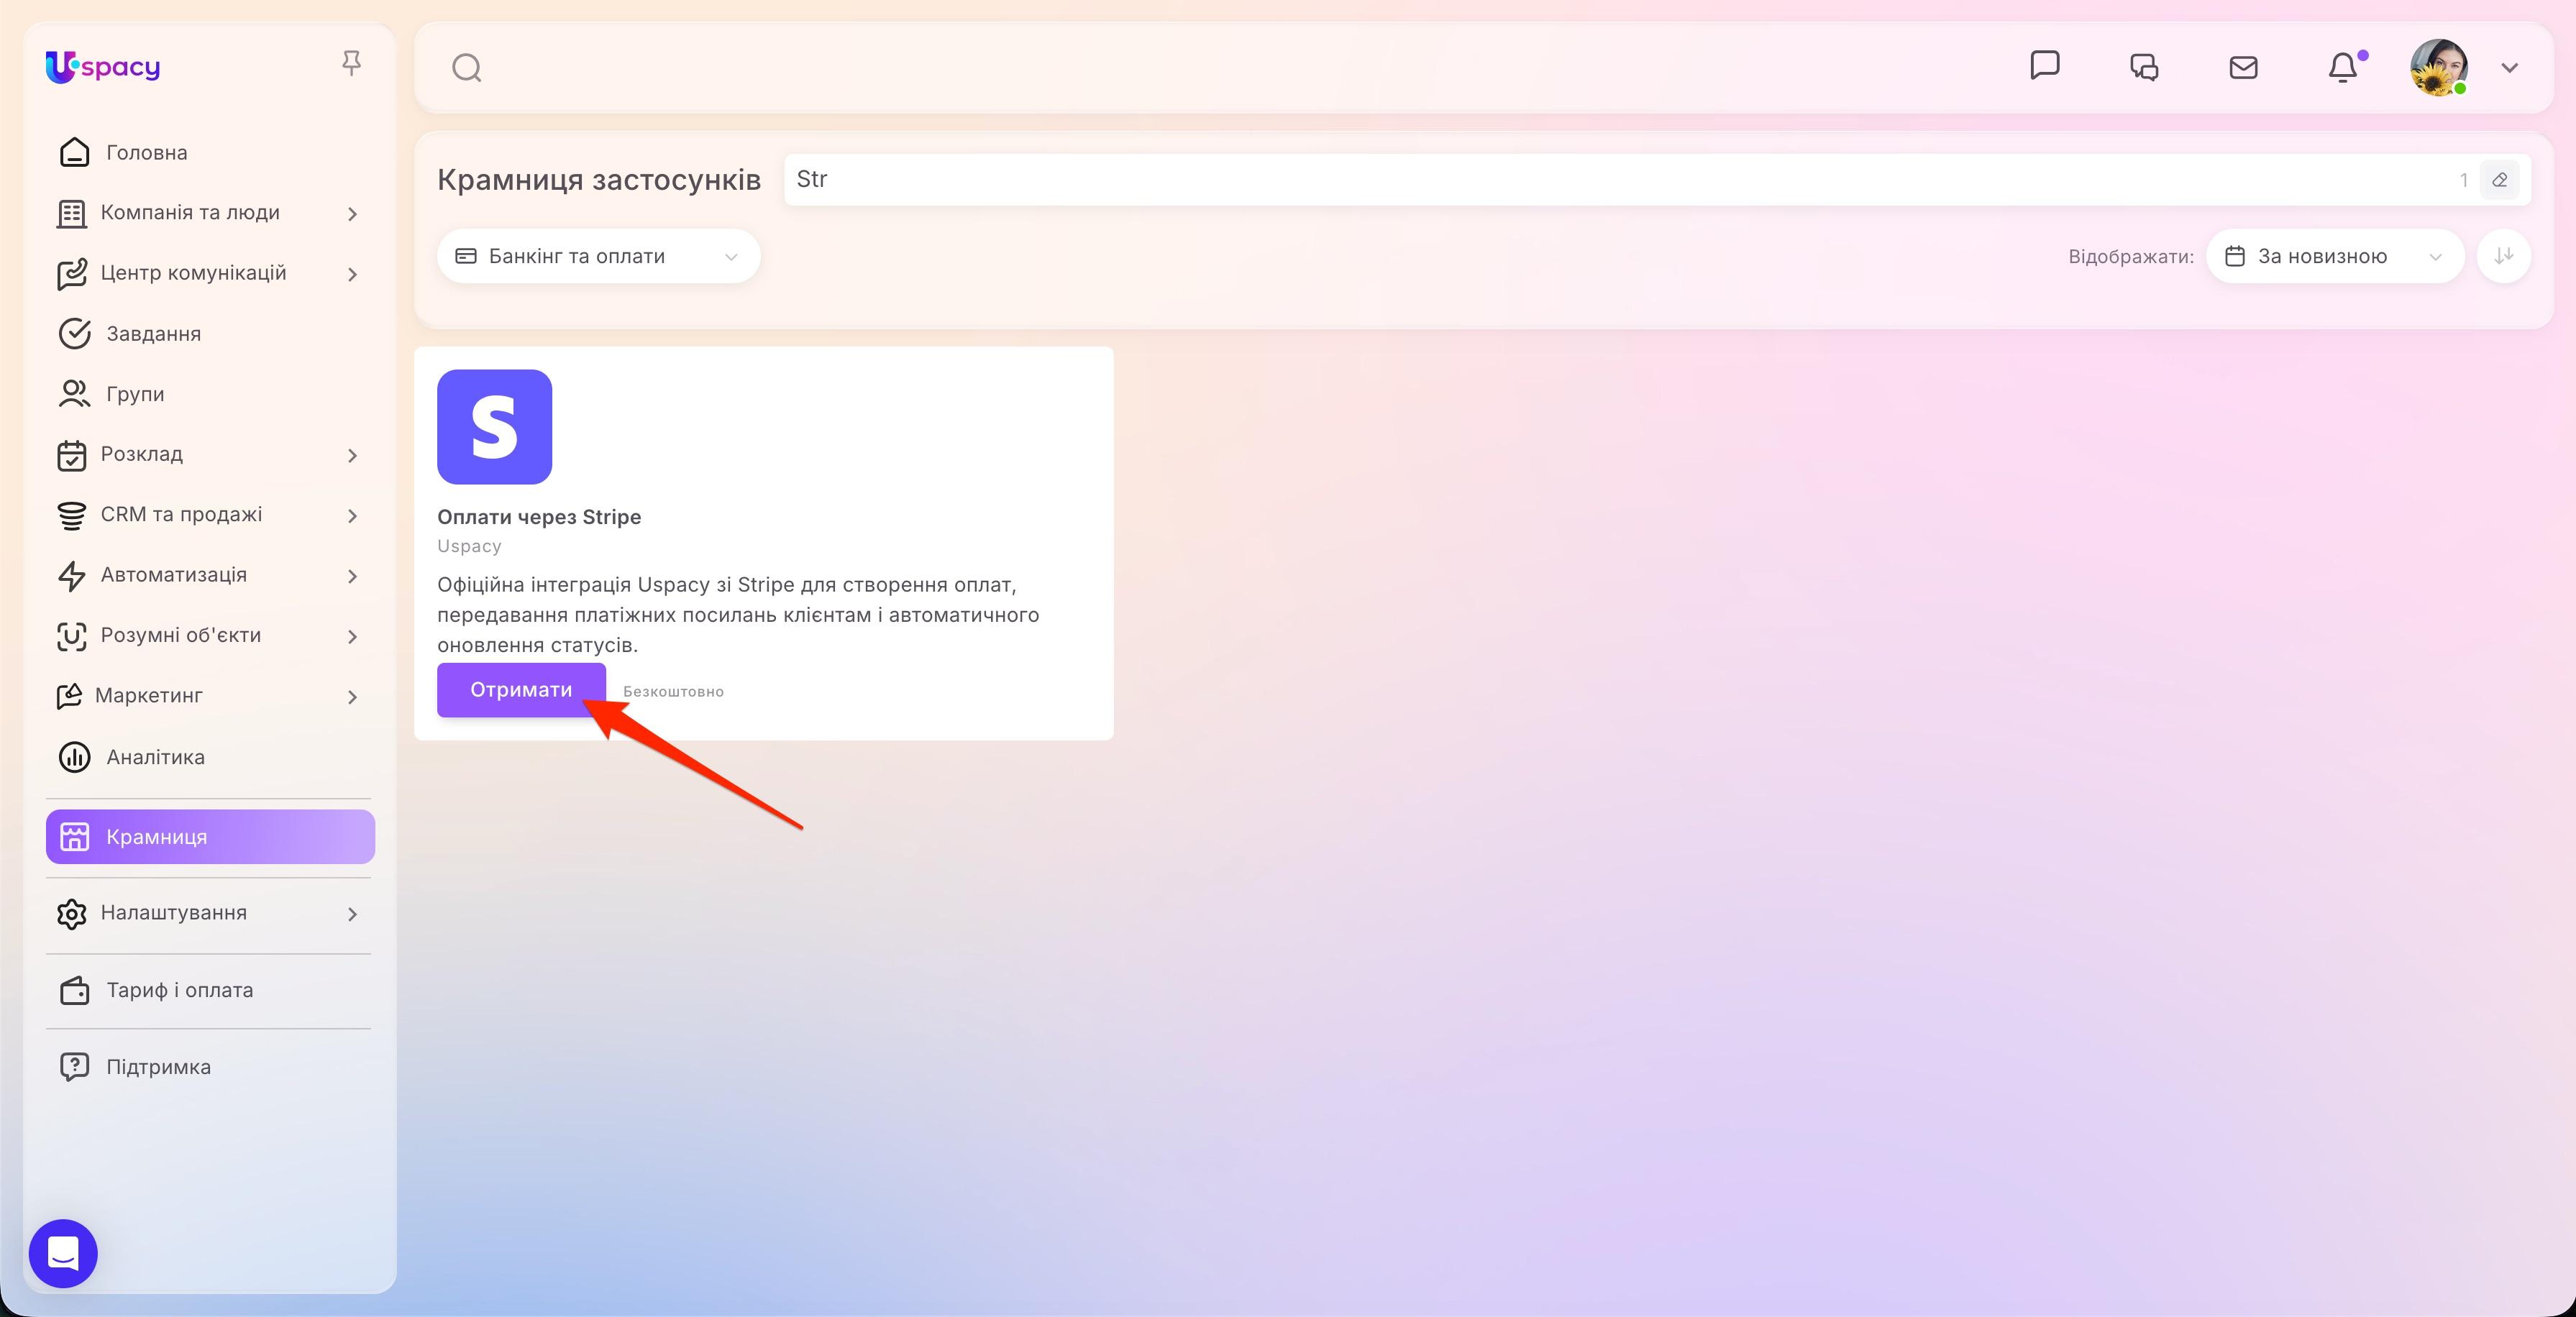The height and width of the screenshot is (1317, 2576).
Task: Click the Uspacy logo
Action: click(103, 67)
